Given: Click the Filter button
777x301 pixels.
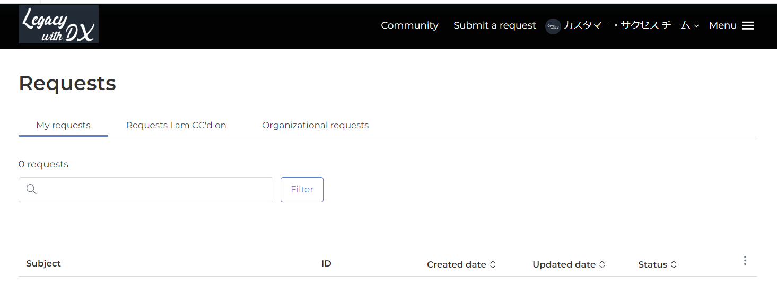Looking at the screenshot, I should pyautogui.click(x=302, y=190).
